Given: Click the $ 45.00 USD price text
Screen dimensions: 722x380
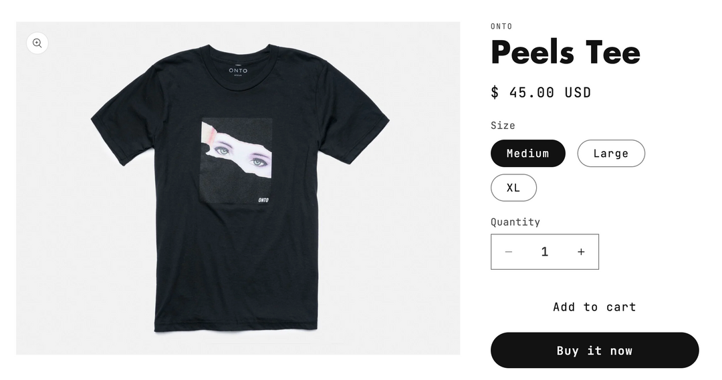Looking at the screenshot, I should (541, 92).
